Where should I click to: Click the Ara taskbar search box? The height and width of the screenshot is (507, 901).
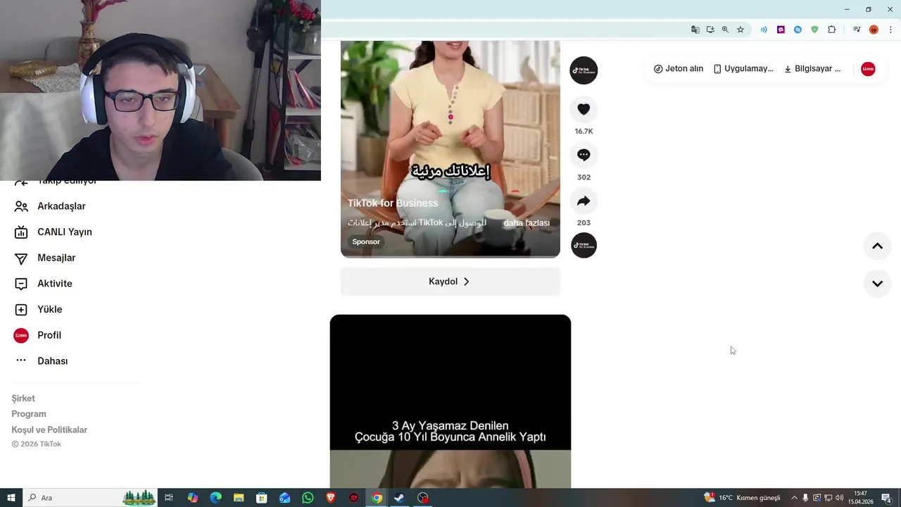90,498
